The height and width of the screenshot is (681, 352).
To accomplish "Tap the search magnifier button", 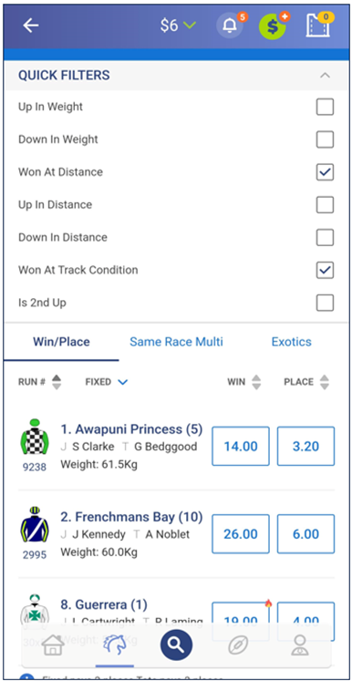I will click(x=176, y=645).
